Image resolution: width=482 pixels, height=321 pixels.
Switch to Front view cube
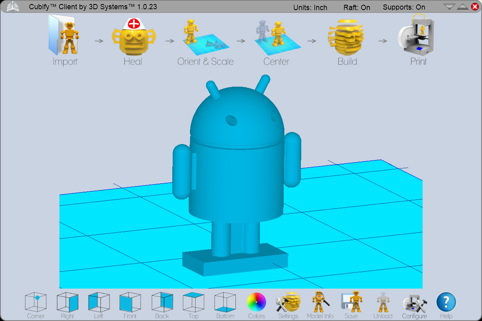point(130,302)
